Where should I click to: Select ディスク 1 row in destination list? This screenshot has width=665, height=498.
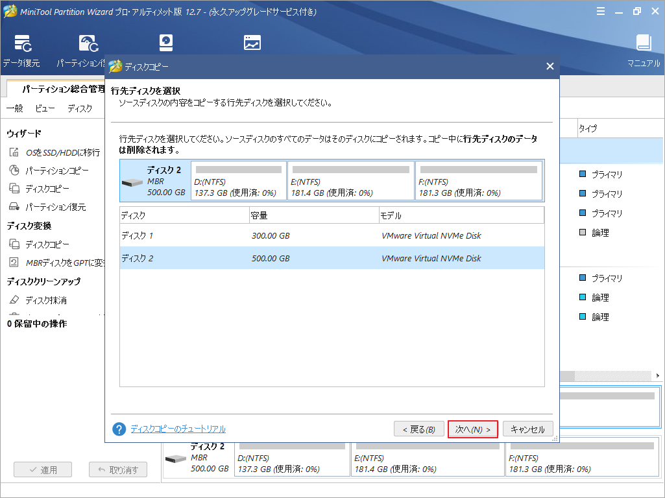click(x=332, y=235)
